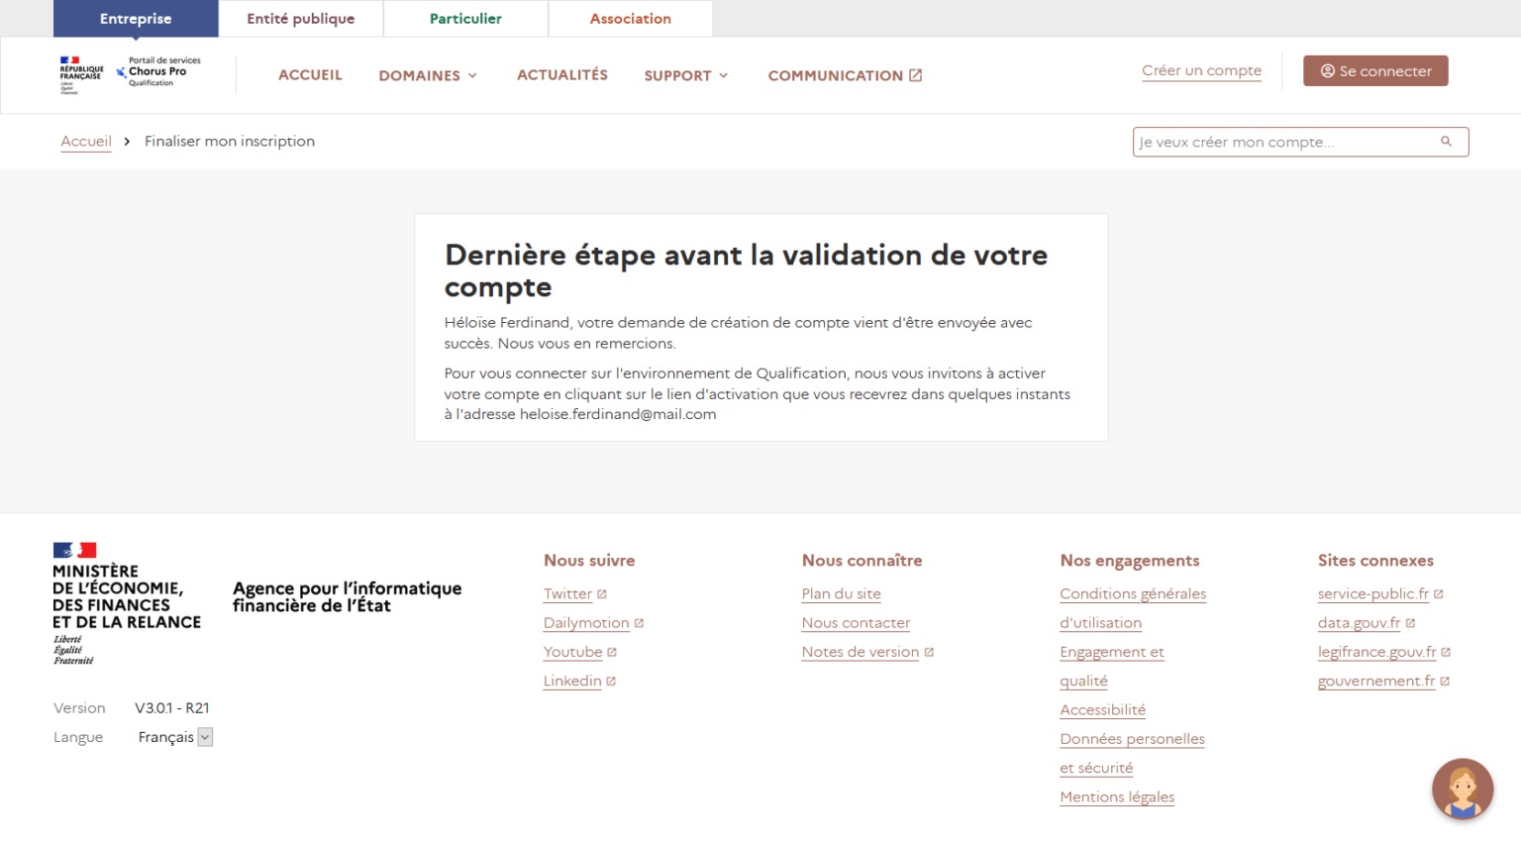Open the Mentions légales link
The height and width of the screenshot is (849, 1521).
1117,797
